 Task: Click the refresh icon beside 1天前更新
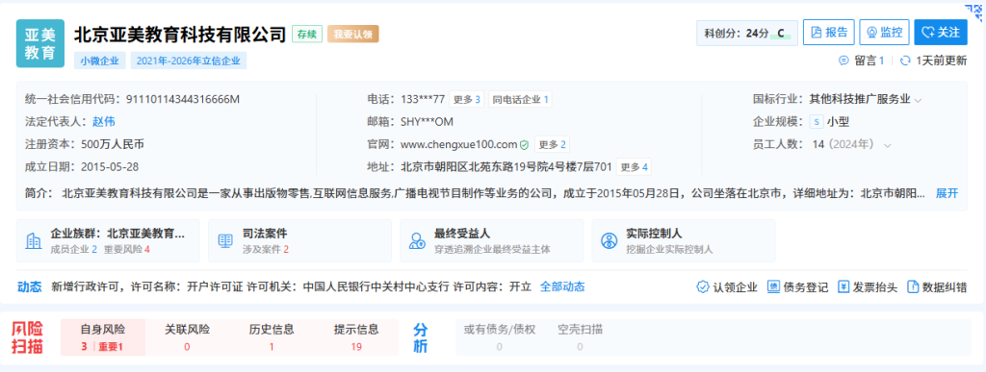click(x=905, y=61)
